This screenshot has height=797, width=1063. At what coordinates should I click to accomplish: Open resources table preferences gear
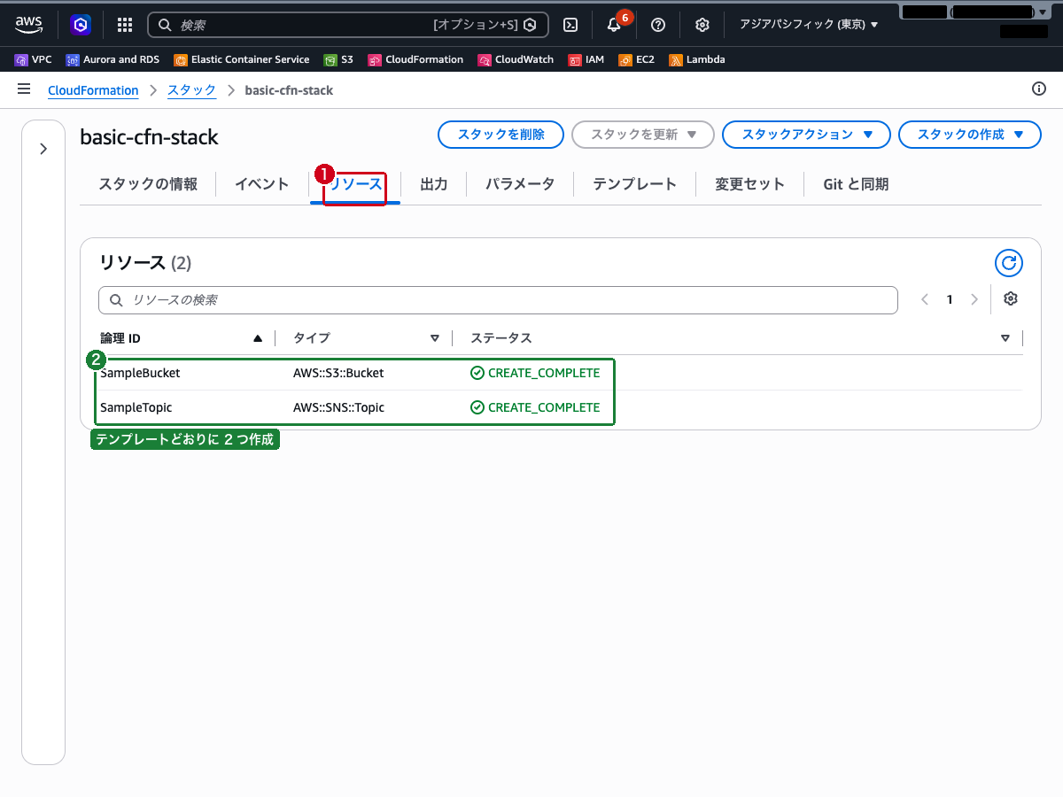tap(1011, 298)
